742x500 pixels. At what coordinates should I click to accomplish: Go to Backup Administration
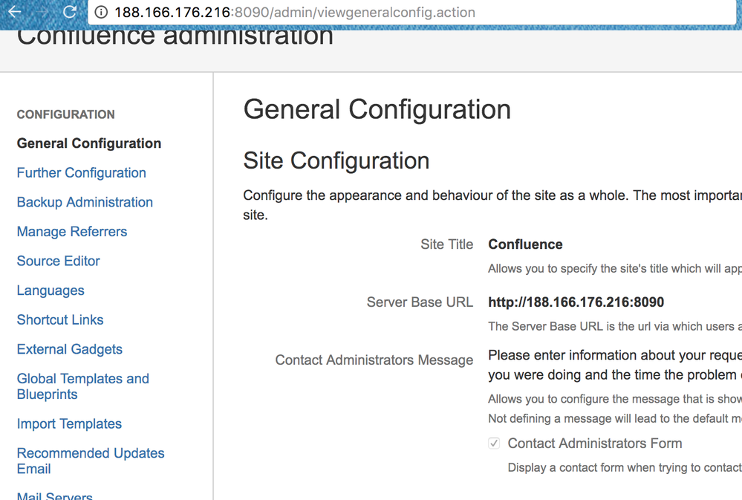85,202
